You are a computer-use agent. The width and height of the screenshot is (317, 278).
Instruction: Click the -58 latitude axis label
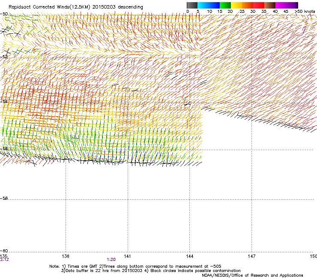tap(4, 198)
